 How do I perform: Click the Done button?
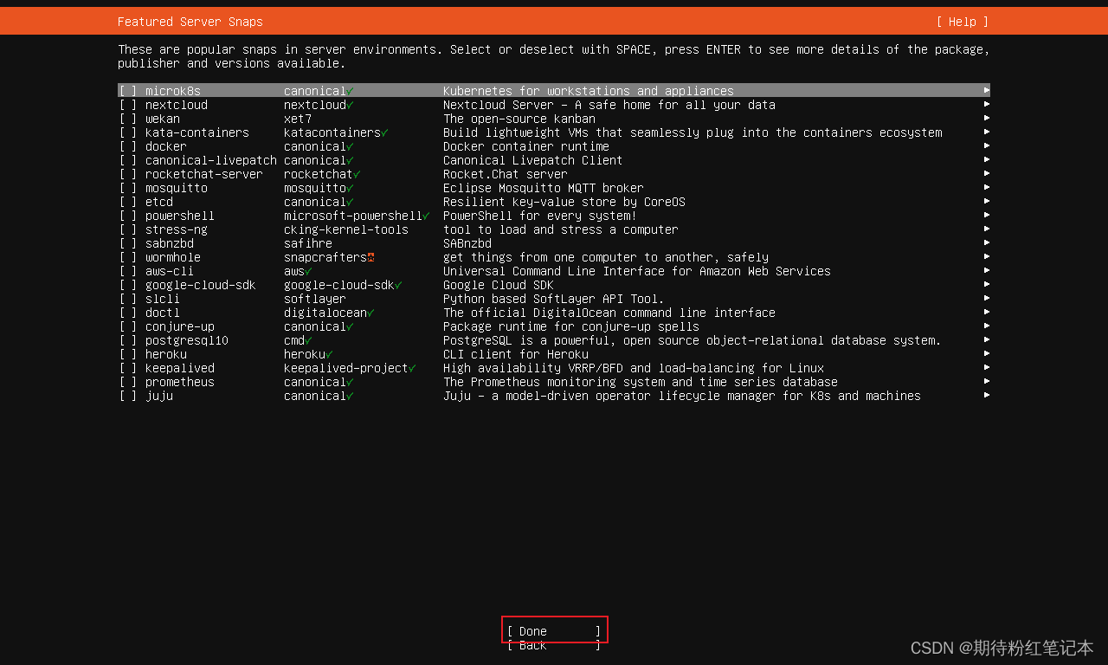(x=554, y=631)
